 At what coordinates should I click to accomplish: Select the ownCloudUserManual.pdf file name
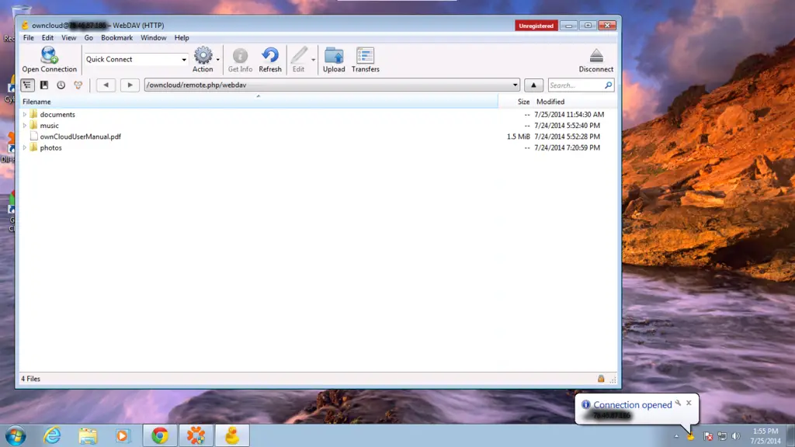80,137
